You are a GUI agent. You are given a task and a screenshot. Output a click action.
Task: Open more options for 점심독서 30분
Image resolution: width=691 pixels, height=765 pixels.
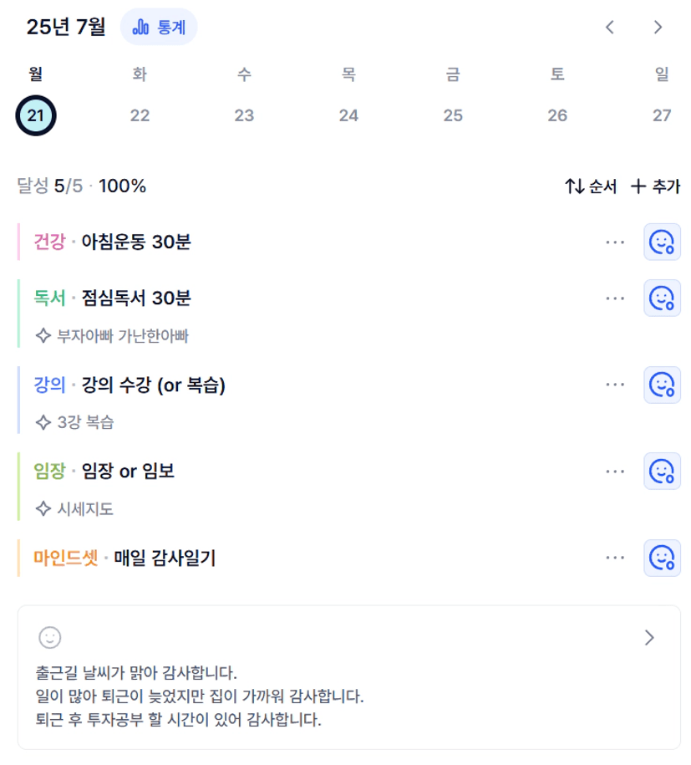click(615, 298)
